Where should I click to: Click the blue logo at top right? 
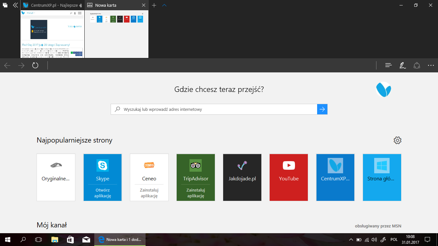(383, 89)
